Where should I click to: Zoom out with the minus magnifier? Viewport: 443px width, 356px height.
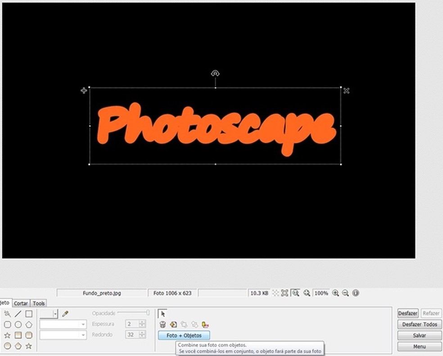point(345,293)
